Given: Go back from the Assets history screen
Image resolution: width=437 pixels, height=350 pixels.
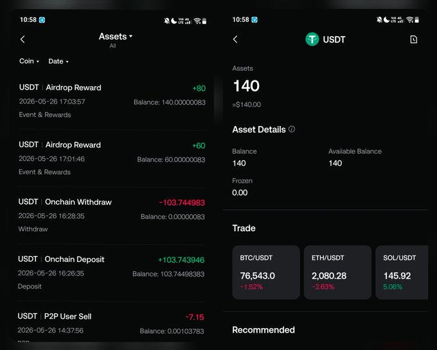Looking at the screenshot, I should pos(23,39).
